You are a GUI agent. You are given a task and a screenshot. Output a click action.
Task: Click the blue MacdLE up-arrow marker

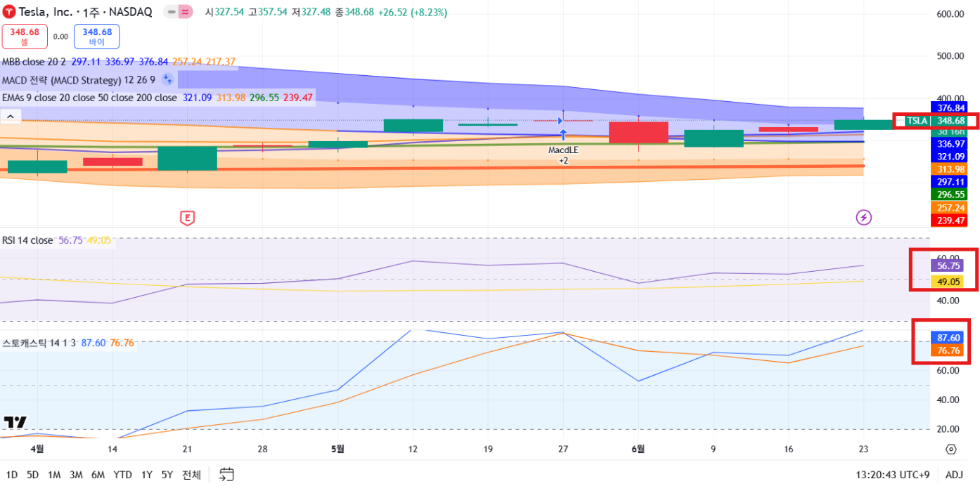[563, 135]
